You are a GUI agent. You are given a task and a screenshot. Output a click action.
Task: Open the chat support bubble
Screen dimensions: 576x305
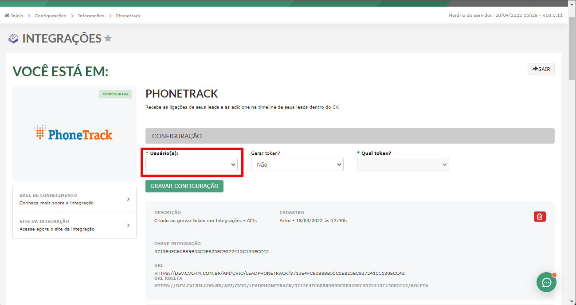546,282
